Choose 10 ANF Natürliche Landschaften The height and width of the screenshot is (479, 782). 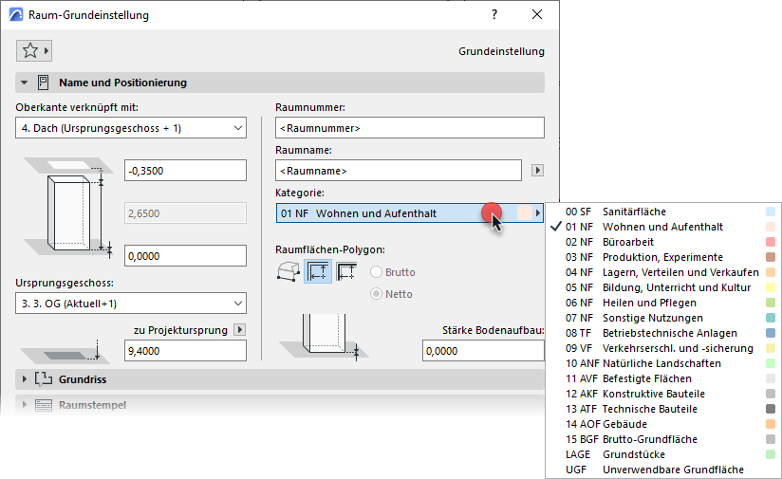click(663, 364)
